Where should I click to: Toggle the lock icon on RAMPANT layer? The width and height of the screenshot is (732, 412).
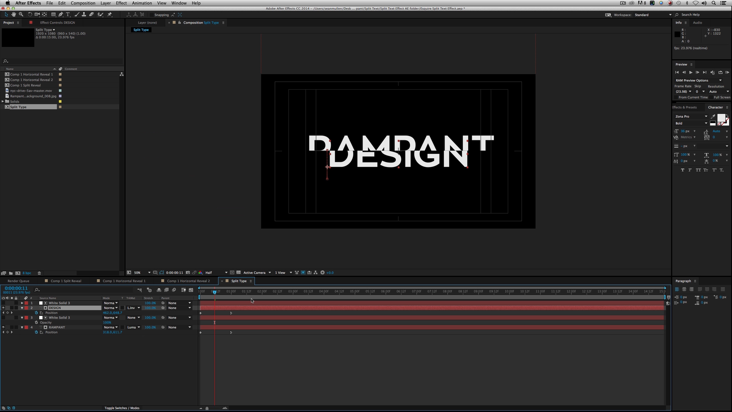[x=16, y=327]
